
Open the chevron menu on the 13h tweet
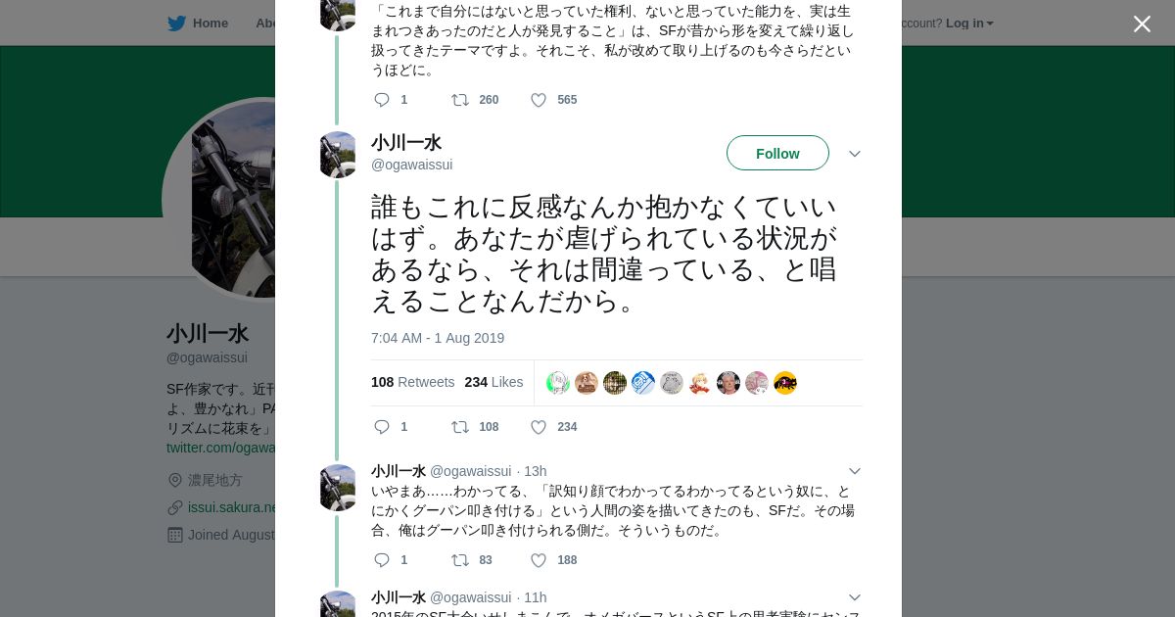(x=854, y=471)
